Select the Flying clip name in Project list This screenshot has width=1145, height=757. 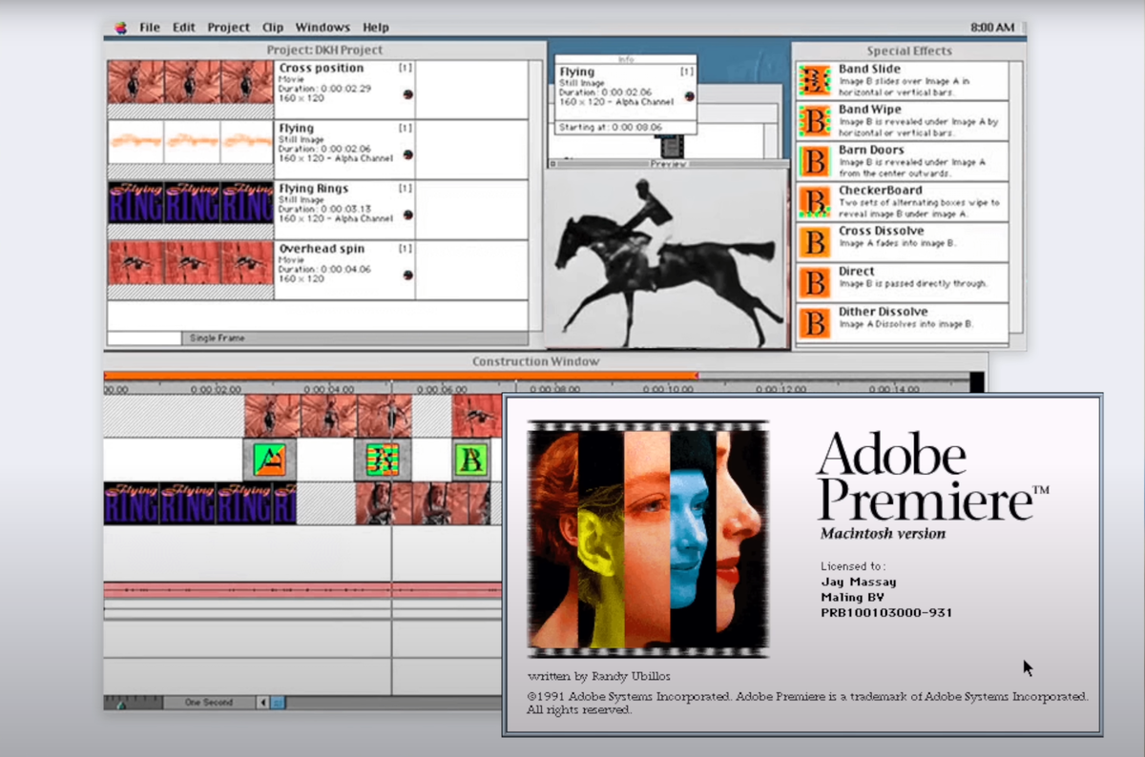(x=297, y=129)
